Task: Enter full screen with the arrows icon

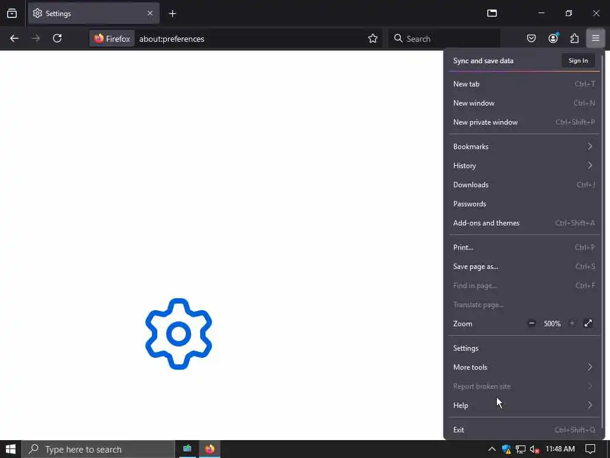Action: point(588,323)
